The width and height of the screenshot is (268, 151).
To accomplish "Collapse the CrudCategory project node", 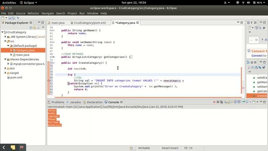I will (x=3, y=32).
